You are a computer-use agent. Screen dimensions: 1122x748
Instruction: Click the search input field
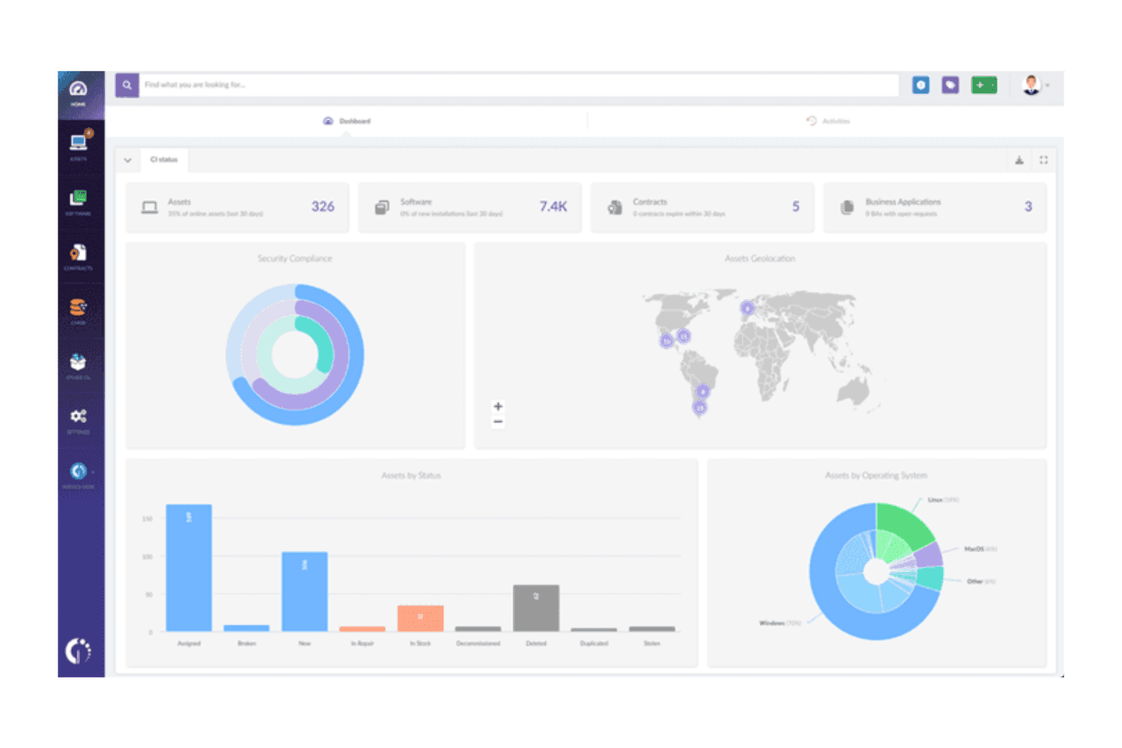519,85
